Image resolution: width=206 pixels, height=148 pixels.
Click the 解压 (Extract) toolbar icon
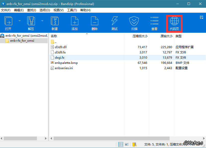(31, 23)
